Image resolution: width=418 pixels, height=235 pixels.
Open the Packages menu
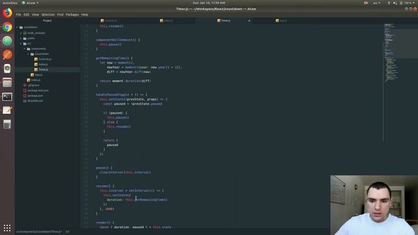72,14
